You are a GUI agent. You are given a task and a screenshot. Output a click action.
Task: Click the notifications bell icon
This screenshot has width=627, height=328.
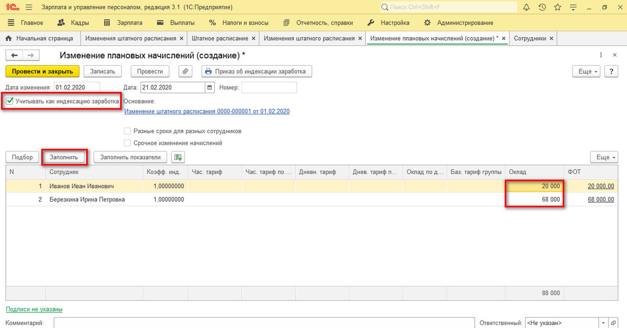click(526, 7)
